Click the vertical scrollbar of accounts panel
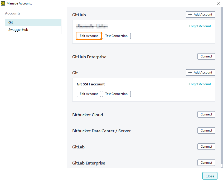This screenshot has width=223, height=184. [x=222, y=85]
